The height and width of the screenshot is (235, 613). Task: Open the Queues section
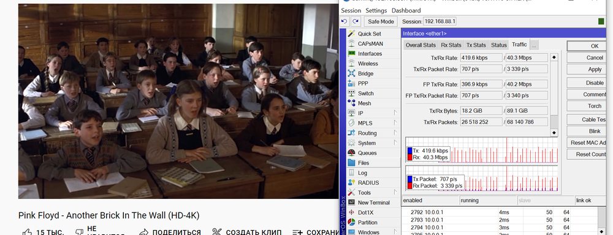[367, 153]
